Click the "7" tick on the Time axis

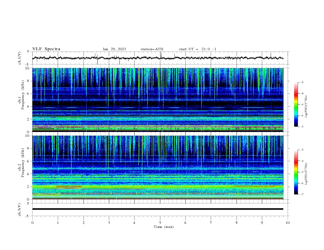pos(211,223)
